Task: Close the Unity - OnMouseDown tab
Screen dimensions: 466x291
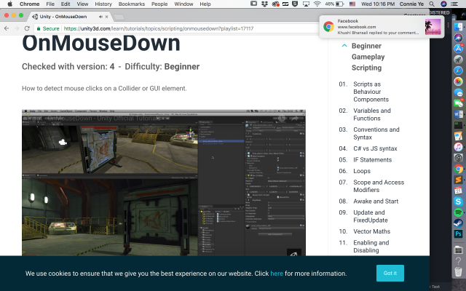Action: point(107,17)
